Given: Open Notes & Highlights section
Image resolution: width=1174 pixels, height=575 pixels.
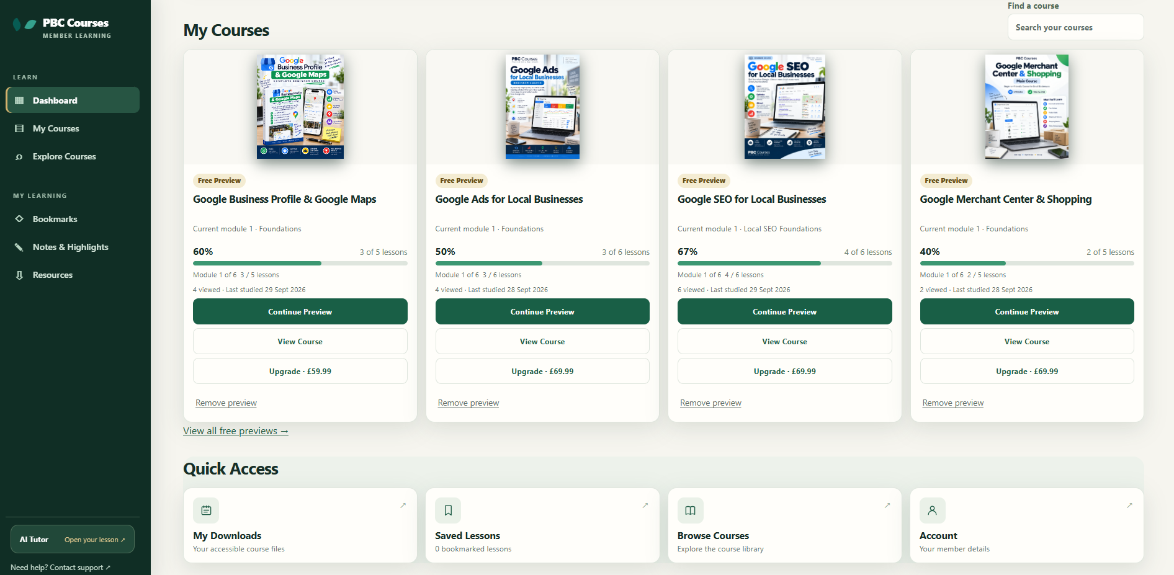Looking at the screenshot, I should (x=73, y=247).
